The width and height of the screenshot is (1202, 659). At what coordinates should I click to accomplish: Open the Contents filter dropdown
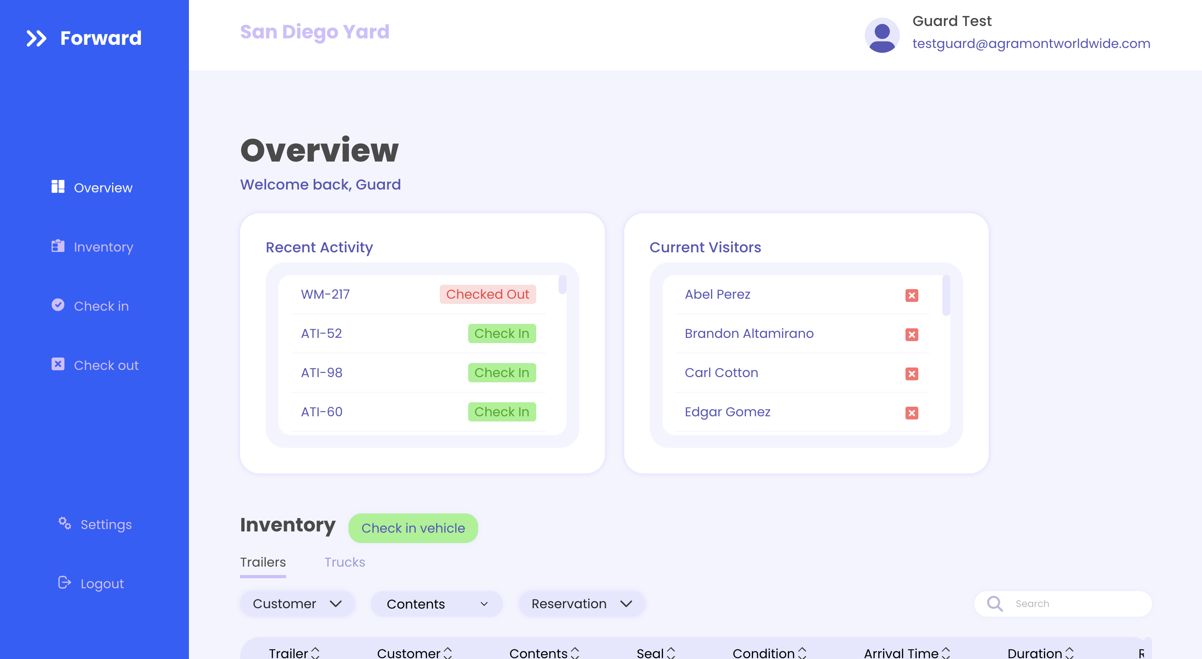click(437, 604)
